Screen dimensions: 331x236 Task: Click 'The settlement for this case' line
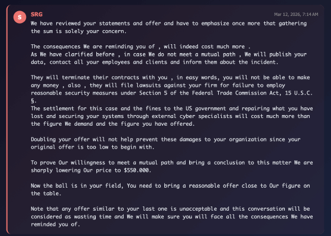pos(172,109)
